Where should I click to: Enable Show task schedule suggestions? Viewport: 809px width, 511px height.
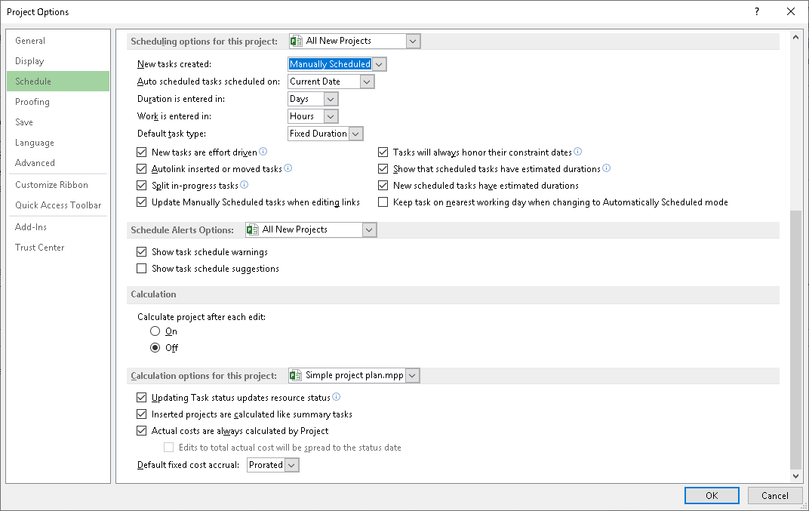pos(141,269)
